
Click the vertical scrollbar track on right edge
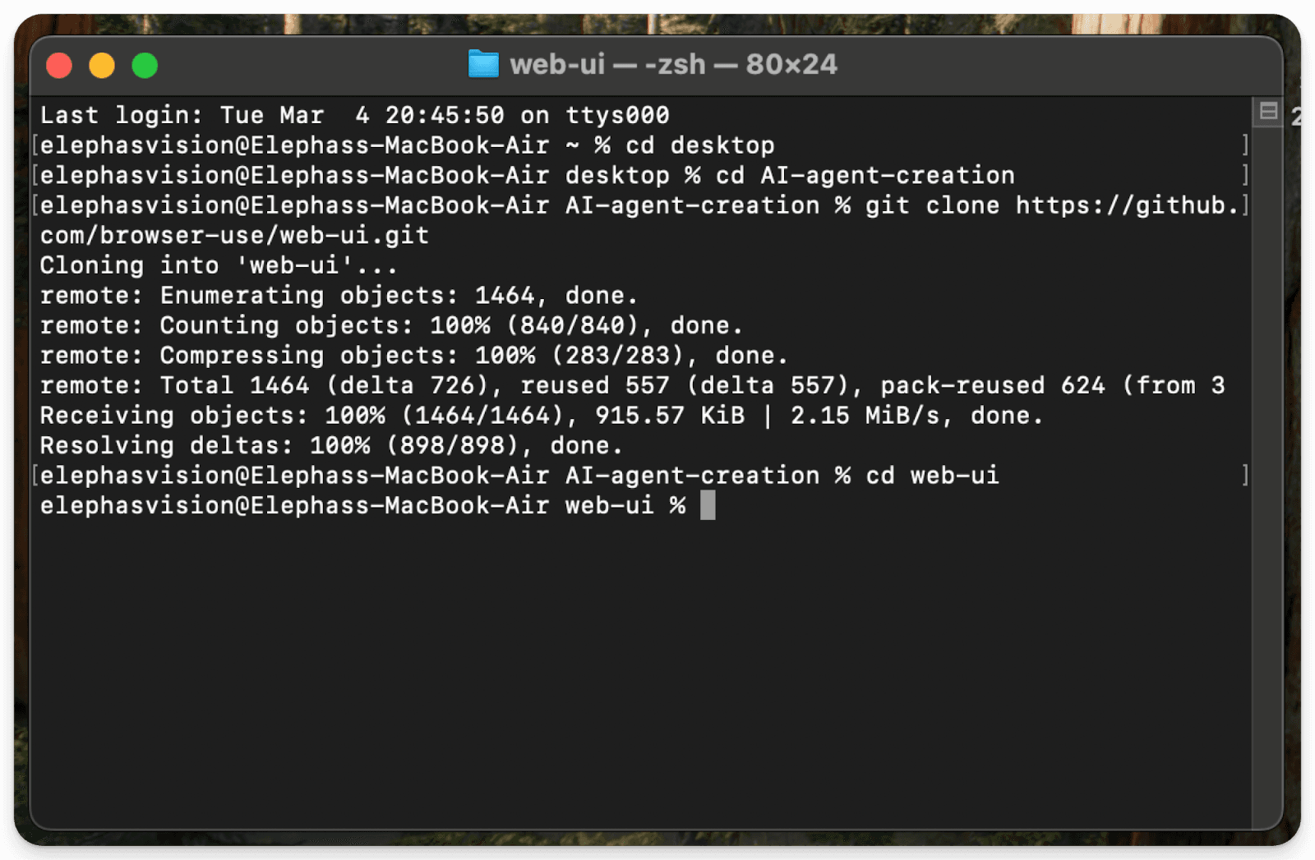coord(1267,493)
